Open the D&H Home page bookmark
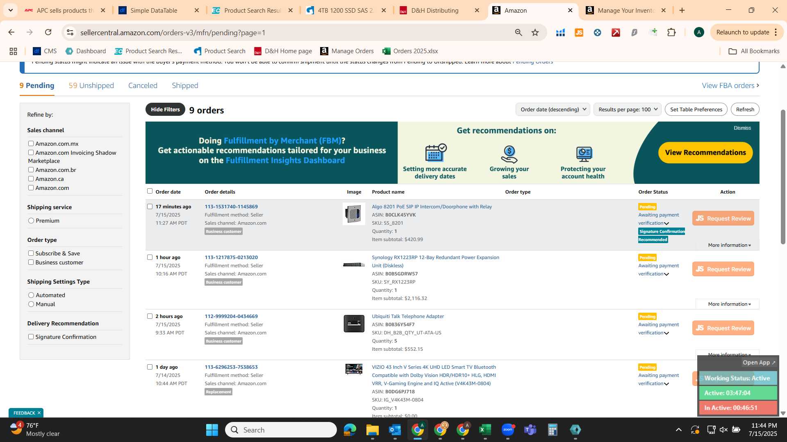The width and height of the screenshot is (787, 442). coord(283,51)
